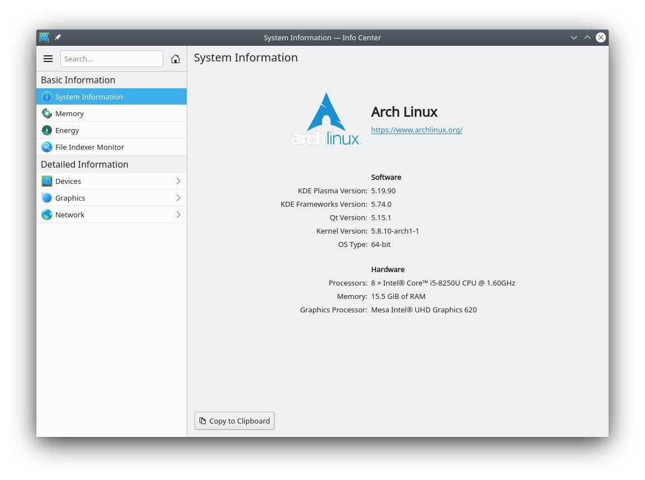Expand the Graphics chevron arrow
The height and width of the screenshot is (480, 645).
178,198
